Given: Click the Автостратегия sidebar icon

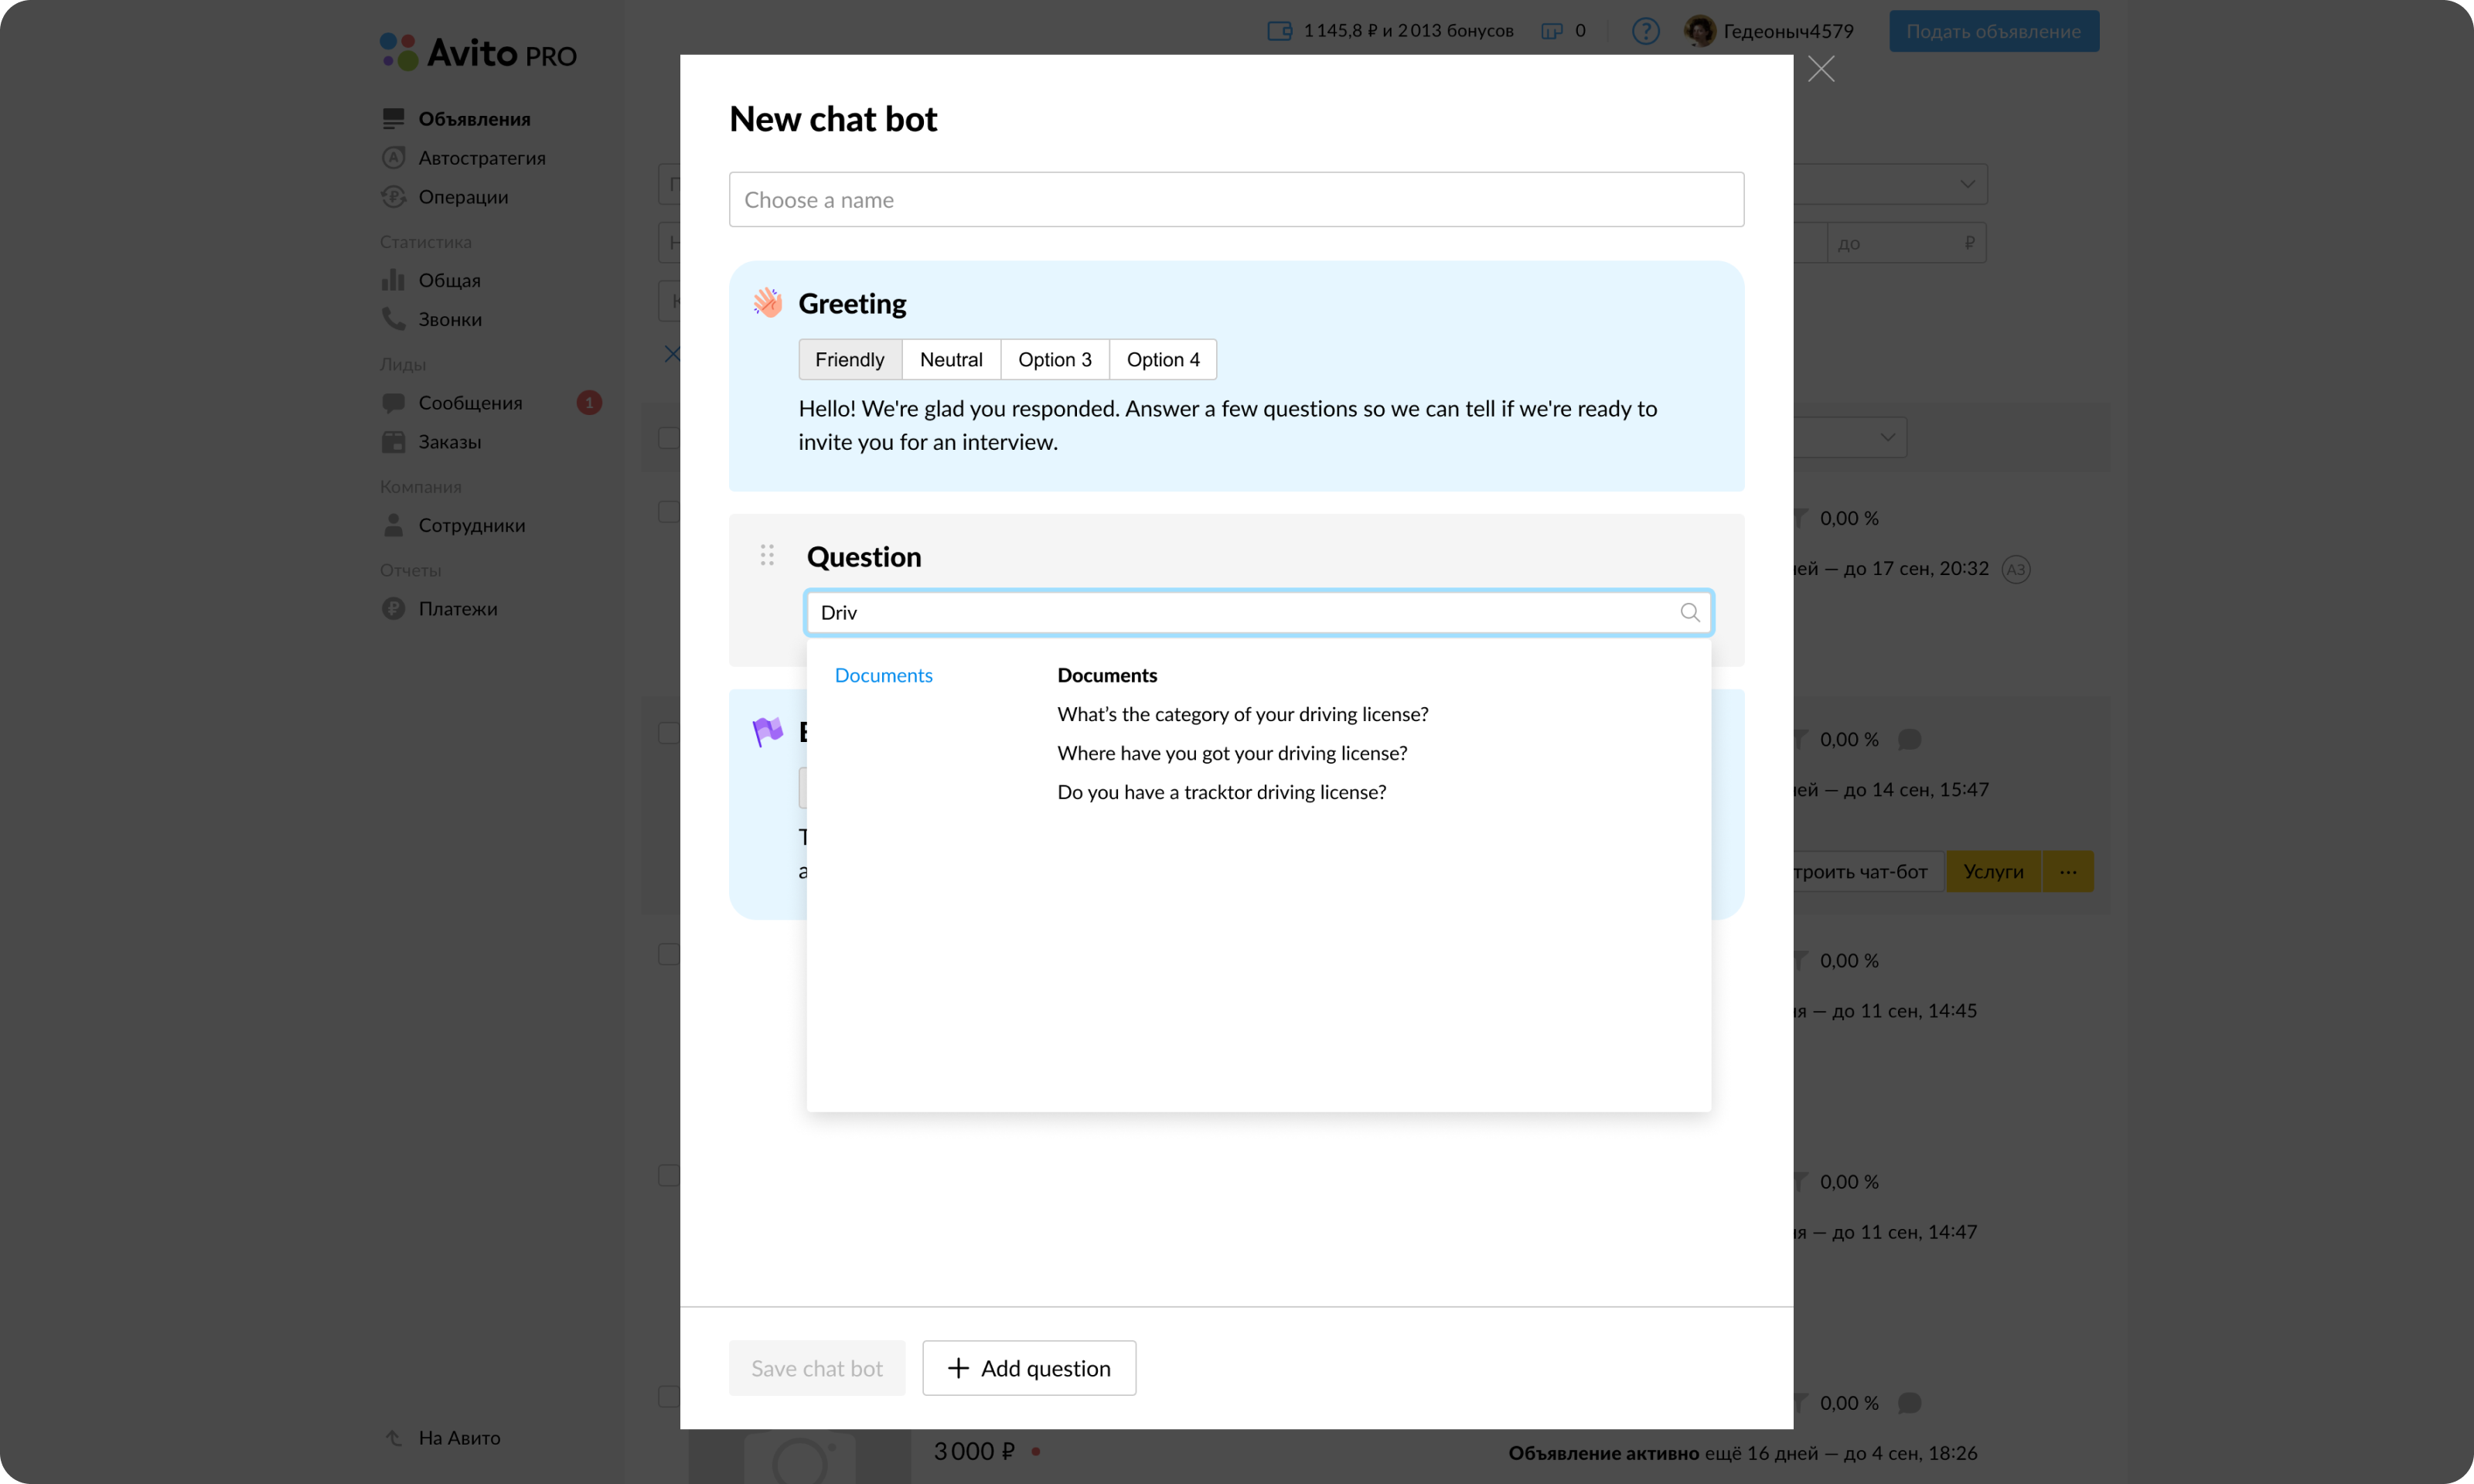Looking at the screenshot, I should (x=392, y=158).
